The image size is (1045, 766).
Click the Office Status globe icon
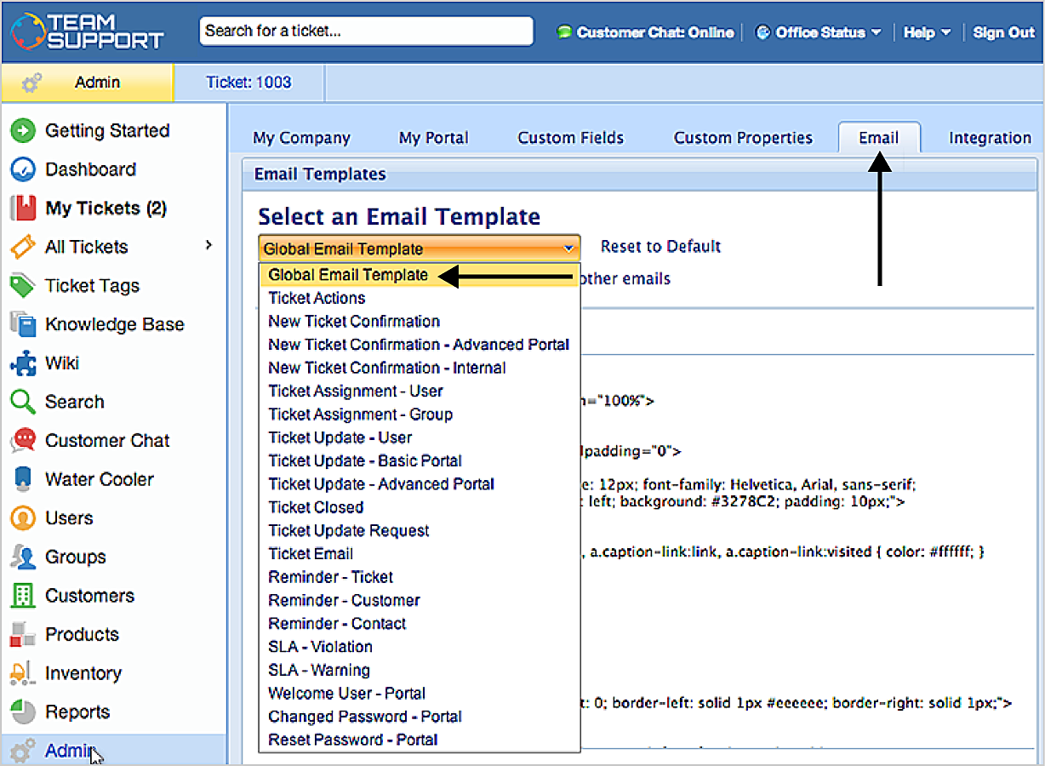pos(763,32)
